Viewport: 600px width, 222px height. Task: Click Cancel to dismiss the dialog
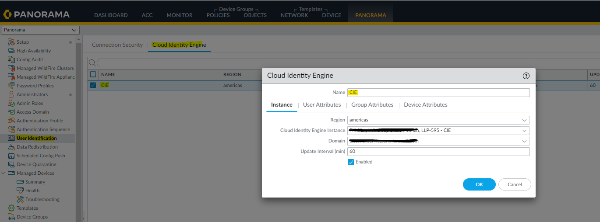point(515,184)
